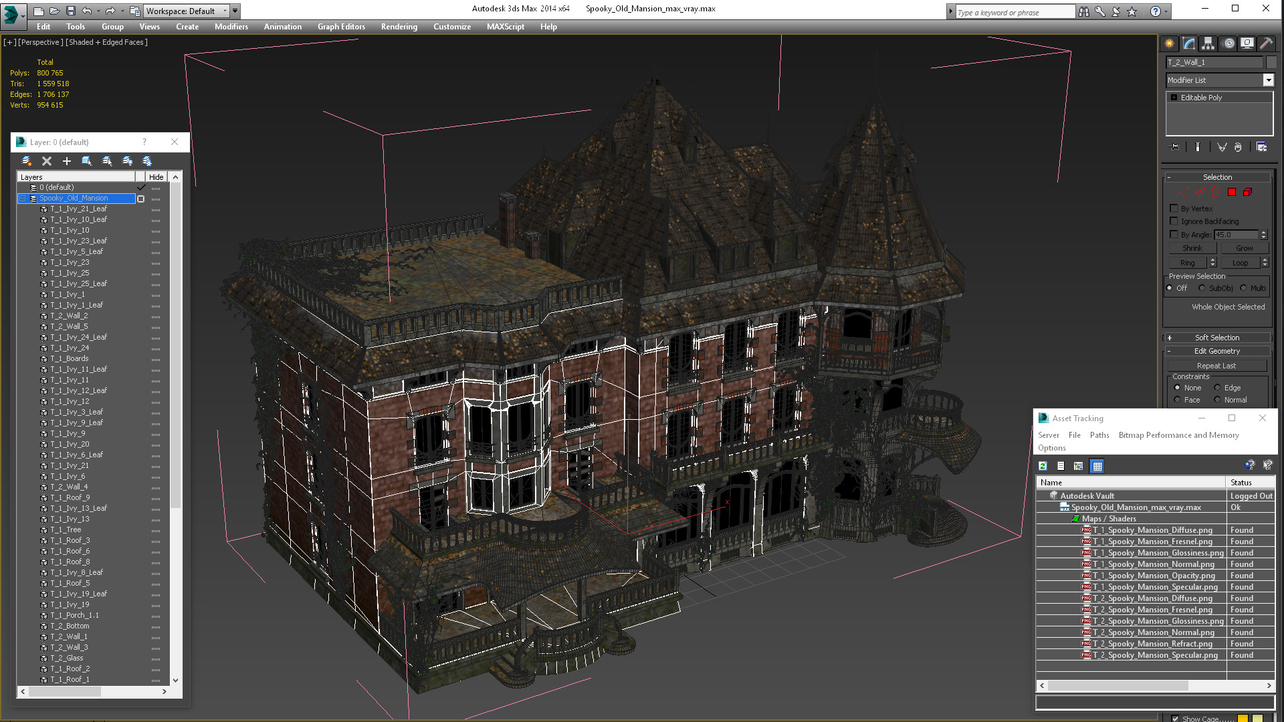Click Hide button on Layer panel
The image size is (1284, 722).
pyautogui.click(x=156, y=176)
